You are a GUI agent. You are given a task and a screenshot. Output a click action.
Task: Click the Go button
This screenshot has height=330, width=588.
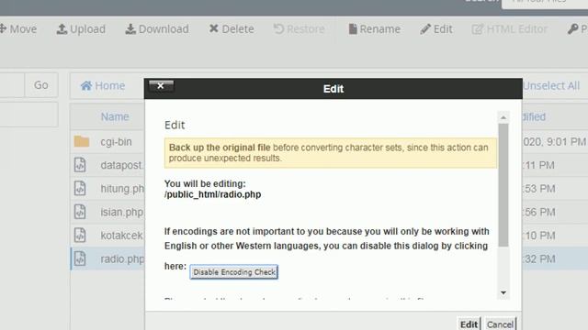pyautogui.click(x=41, y=85)
